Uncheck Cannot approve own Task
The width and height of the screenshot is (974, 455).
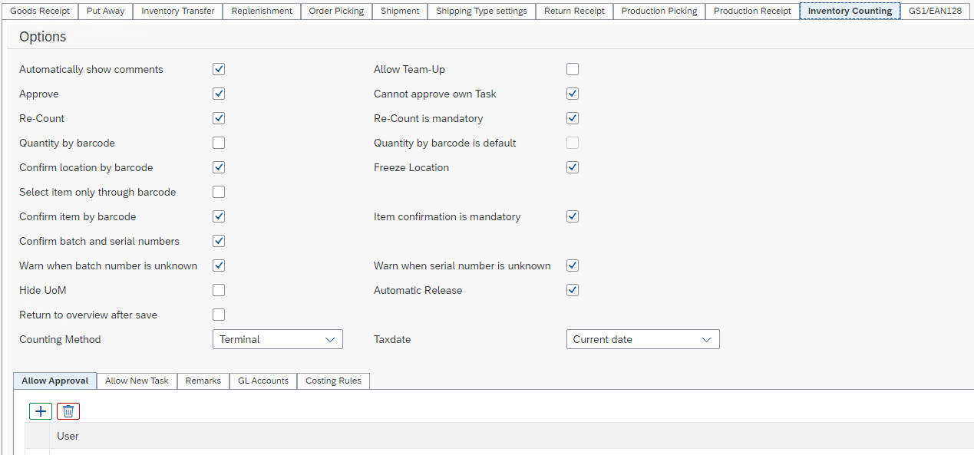coord(572,94)
